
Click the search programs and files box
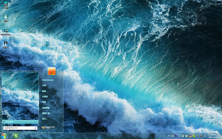(x=20, y=128)
